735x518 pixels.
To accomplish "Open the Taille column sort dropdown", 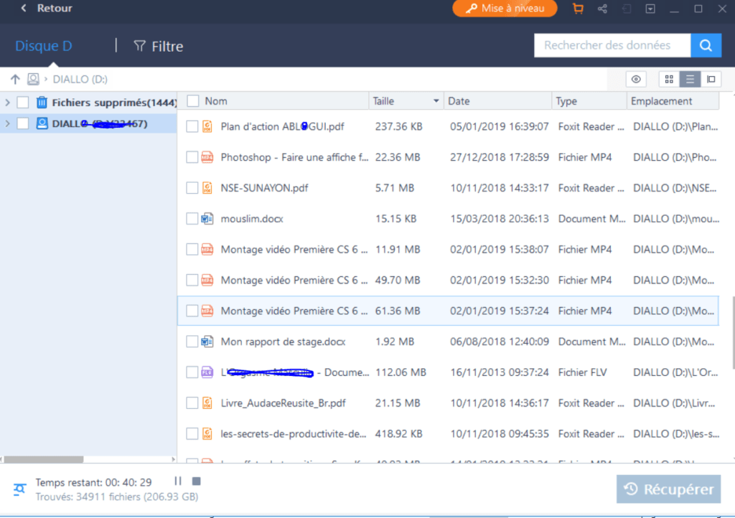I will (x=436, y=101).
